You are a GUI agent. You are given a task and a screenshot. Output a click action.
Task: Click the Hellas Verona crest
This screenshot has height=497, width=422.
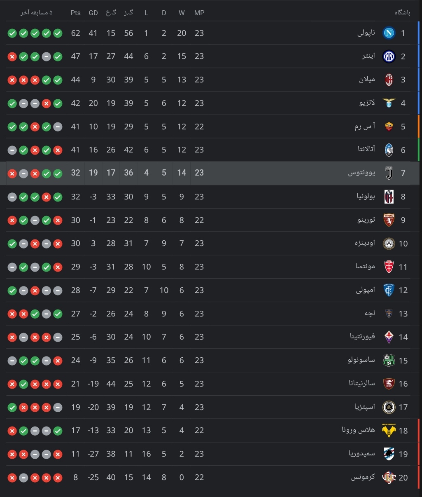click(389, 430)
